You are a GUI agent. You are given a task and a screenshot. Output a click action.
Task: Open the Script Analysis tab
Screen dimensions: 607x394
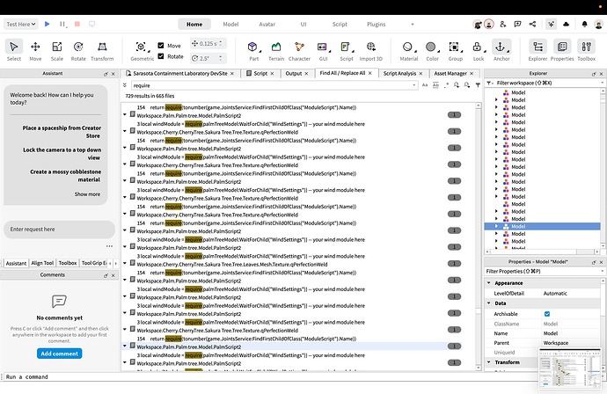click(399, 73)
